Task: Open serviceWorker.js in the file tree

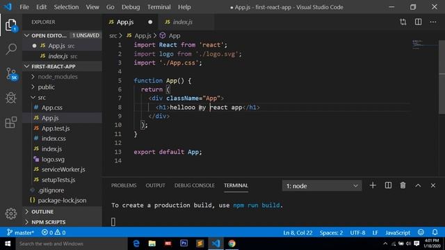Action: (x=63, y=169)
